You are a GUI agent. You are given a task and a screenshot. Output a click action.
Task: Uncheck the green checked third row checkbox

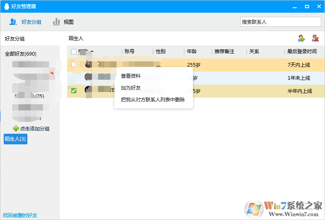pyautogui.click(x=74, y=91)
